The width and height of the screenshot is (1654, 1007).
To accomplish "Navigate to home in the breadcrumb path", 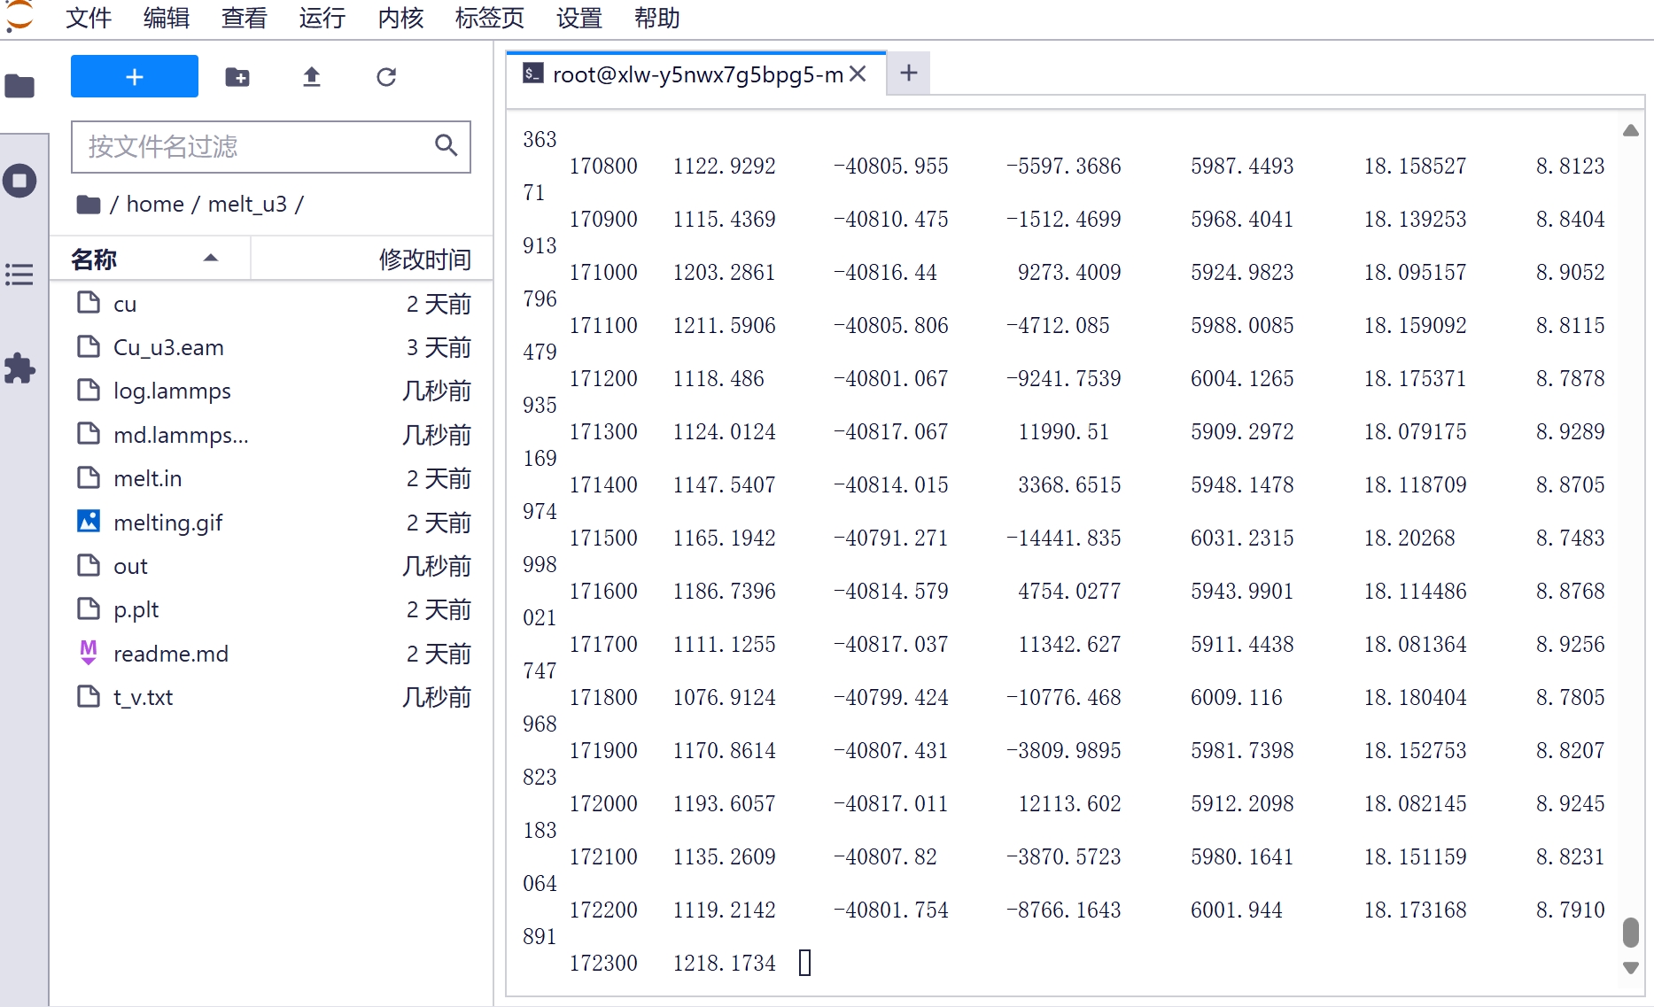I will coord(155,205).
